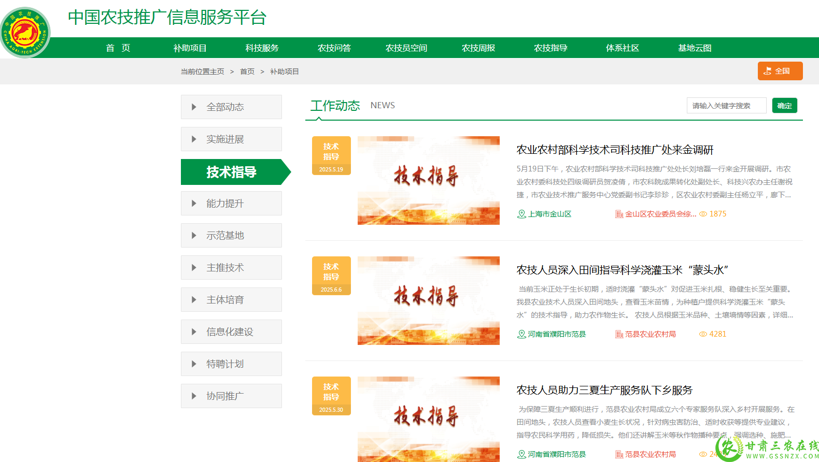Image resolution: width=819 pixels, height=462 pixels.
Task: Open 农技员空间 navigation menu
Action: (x=406, y=48)
